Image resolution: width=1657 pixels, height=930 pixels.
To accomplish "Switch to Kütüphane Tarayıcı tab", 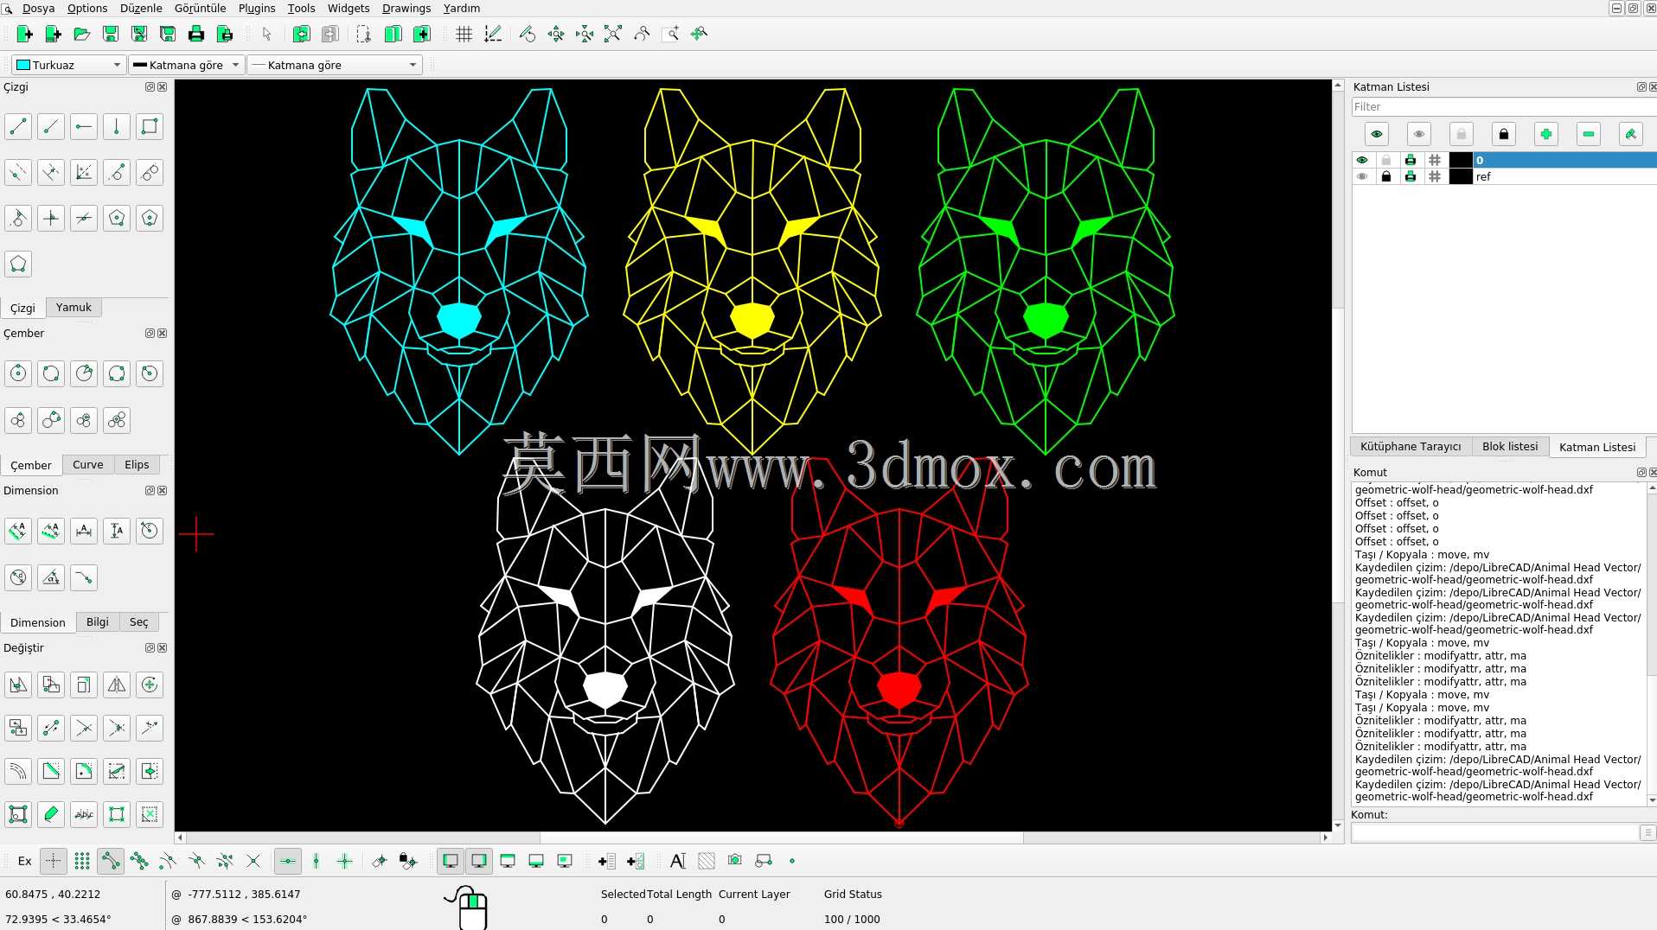I will point(1410,446).
